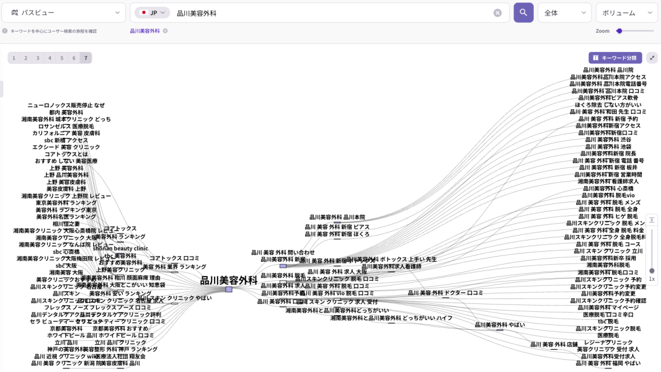Click the purple search magnifier button
Viewport: 661px width, 372px height.
pyautogui.click(x=523, y=12)
